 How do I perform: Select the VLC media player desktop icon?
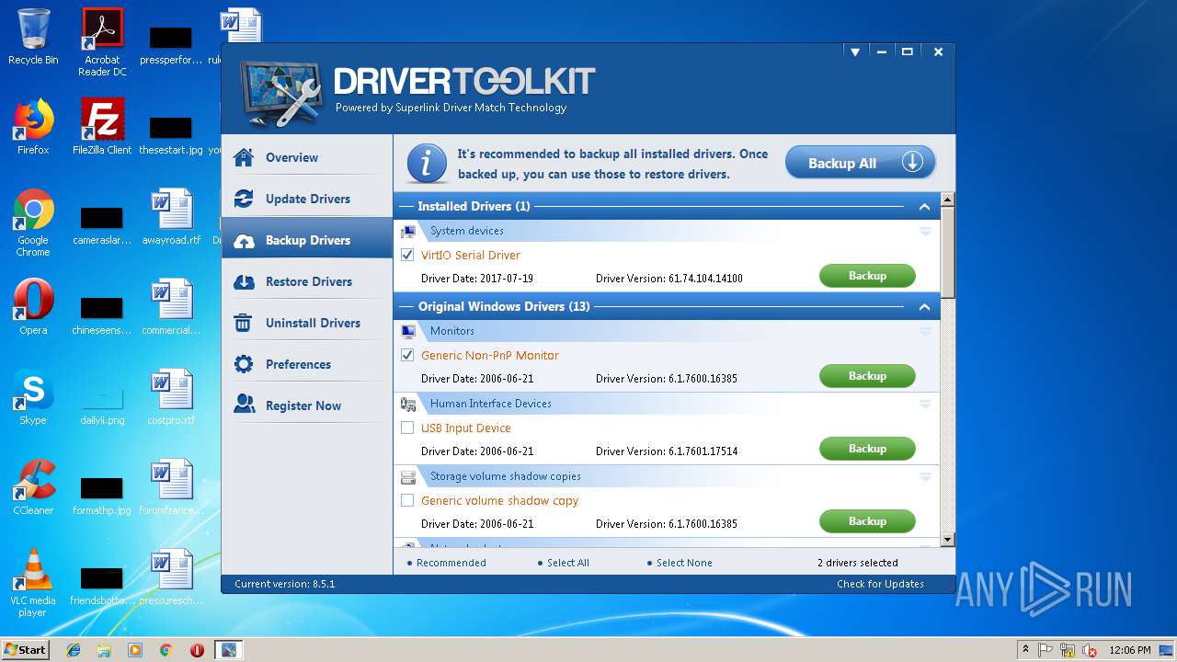click(33, 583)
